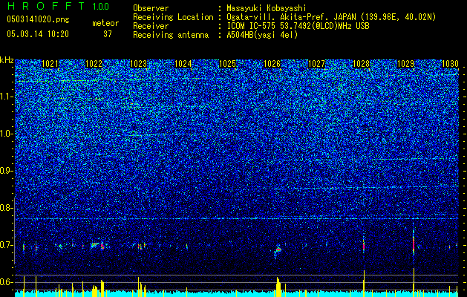Click the curved meteor echo near 1026
467x297 pixels.
click(x=278, y=250)
